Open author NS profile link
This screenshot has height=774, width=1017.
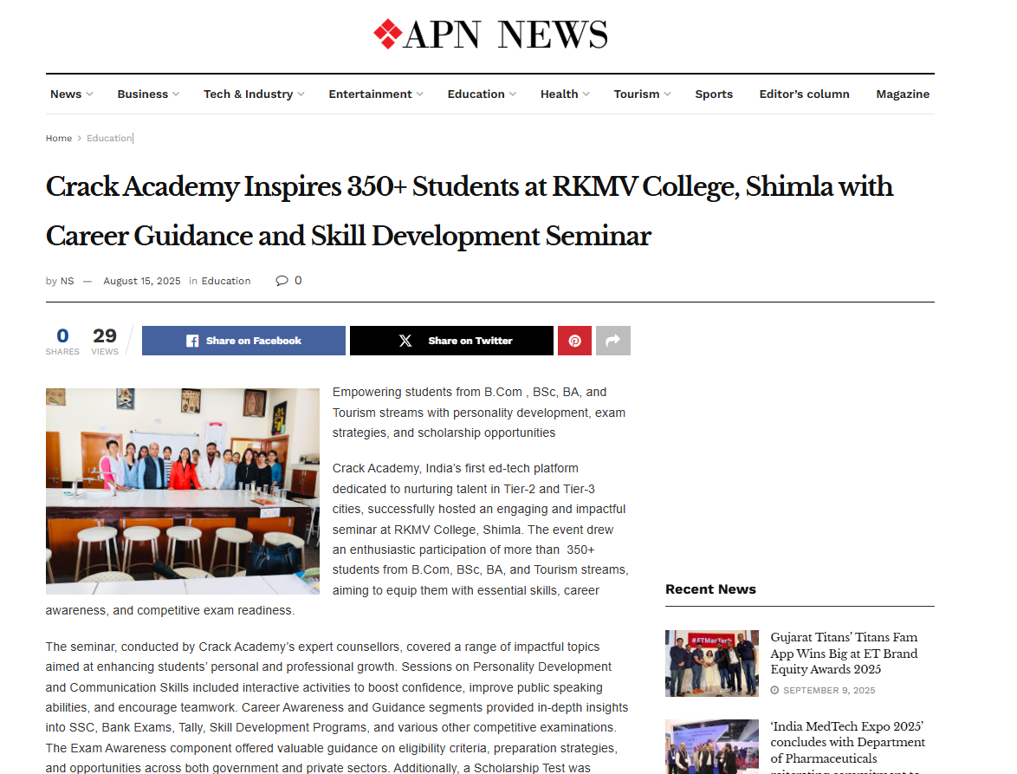68,281
